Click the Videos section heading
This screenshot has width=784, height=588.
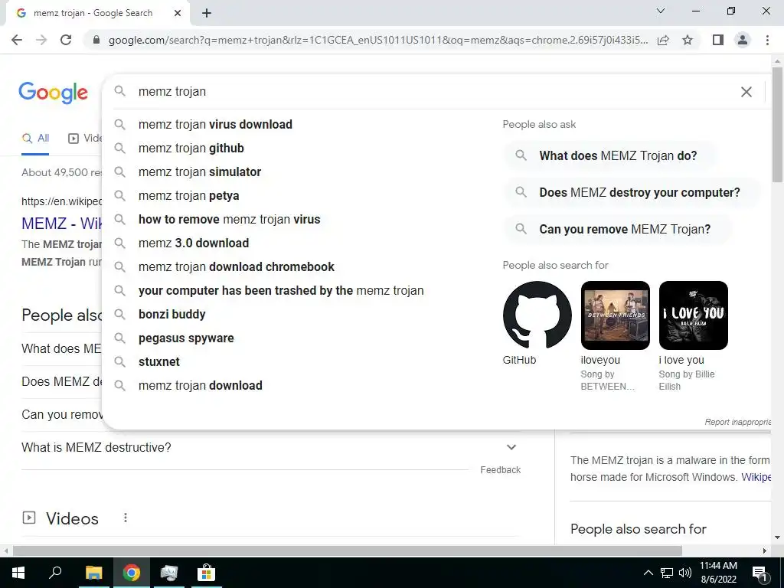(72, 518)
